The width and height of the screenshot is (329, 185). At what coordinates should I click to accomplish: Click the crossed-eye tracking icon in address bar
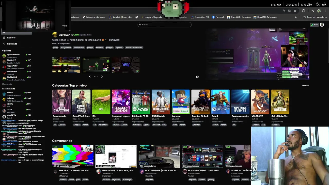(289, 11)
